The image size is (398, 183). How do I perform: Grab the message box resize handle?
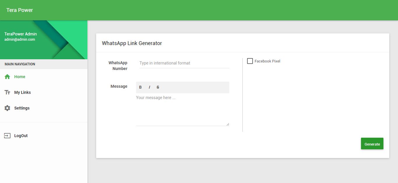click(x=228, y=124)
